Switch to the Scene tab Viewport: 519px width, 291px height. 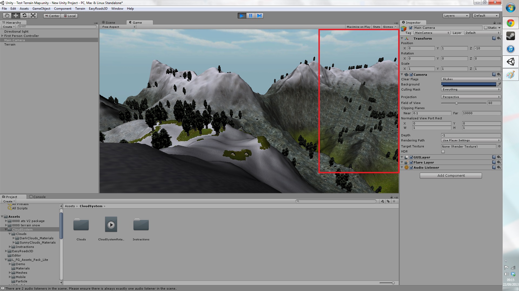click(109, 23)
